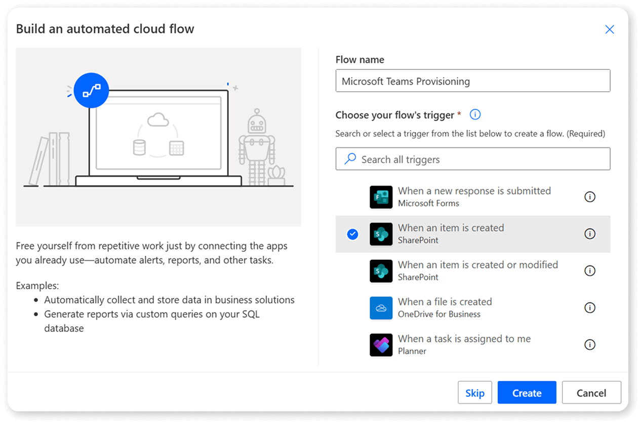Open info for 'When a file is created'
Image resolution: width=641 pixels, height=424 pixels.
[590, 308]
